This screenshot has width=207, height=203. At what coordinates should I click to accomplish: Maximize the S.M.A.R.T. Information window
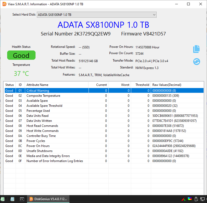click(x=188, y=4)
